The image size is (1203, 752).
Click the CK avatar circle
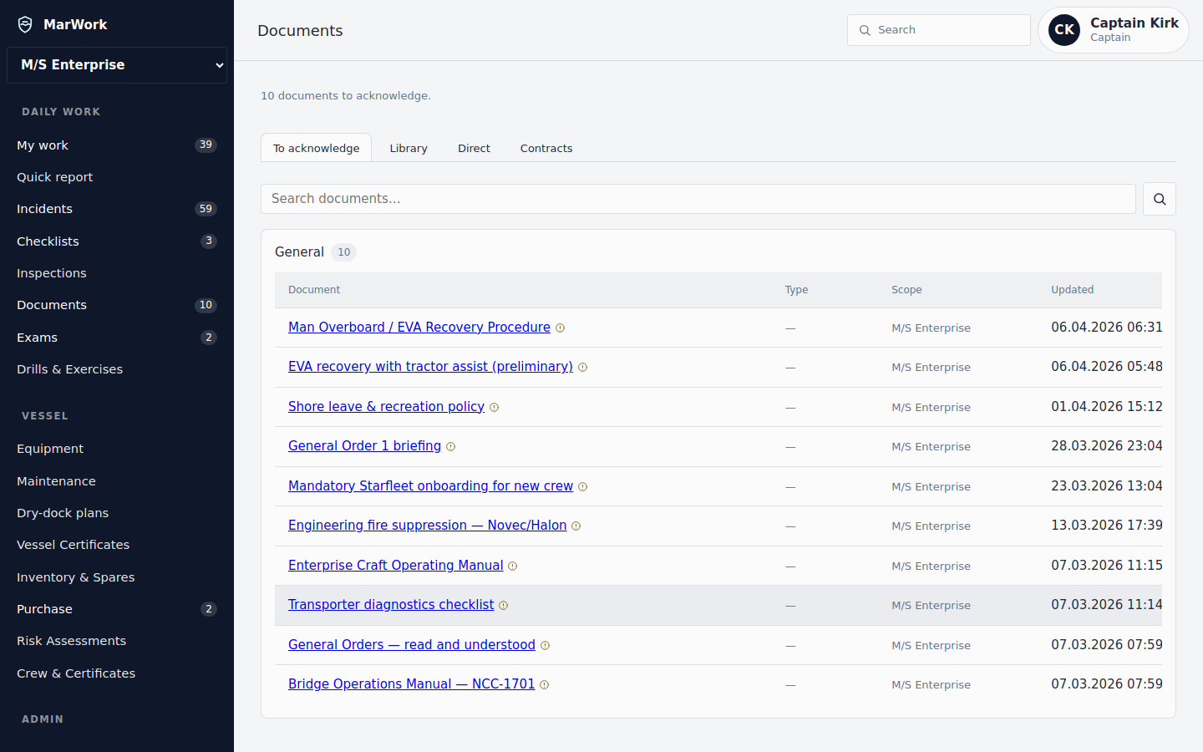1064,30
